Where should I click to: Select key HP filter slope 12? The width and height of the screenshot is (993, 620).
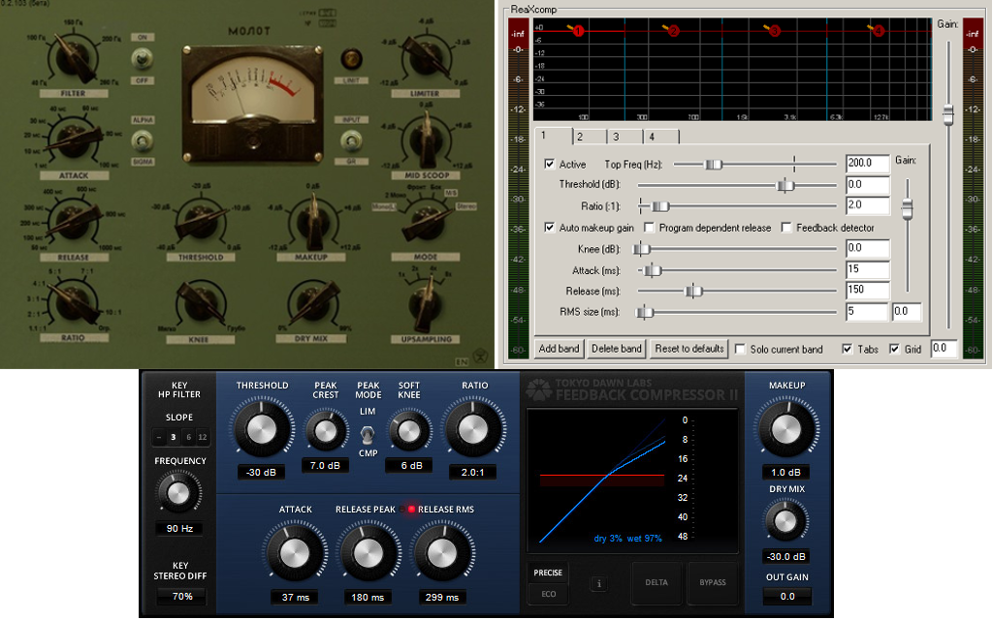tap(202, 437)
